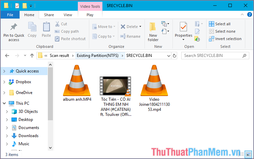Expand the OneDrive node
The width and height of the screenshot is (254, 159).
click(4, 93)
